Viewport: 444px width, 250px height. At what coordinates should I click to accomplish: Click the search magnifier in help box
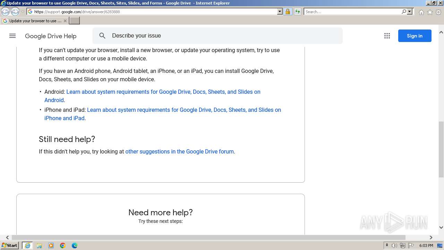tap(102, 35)
